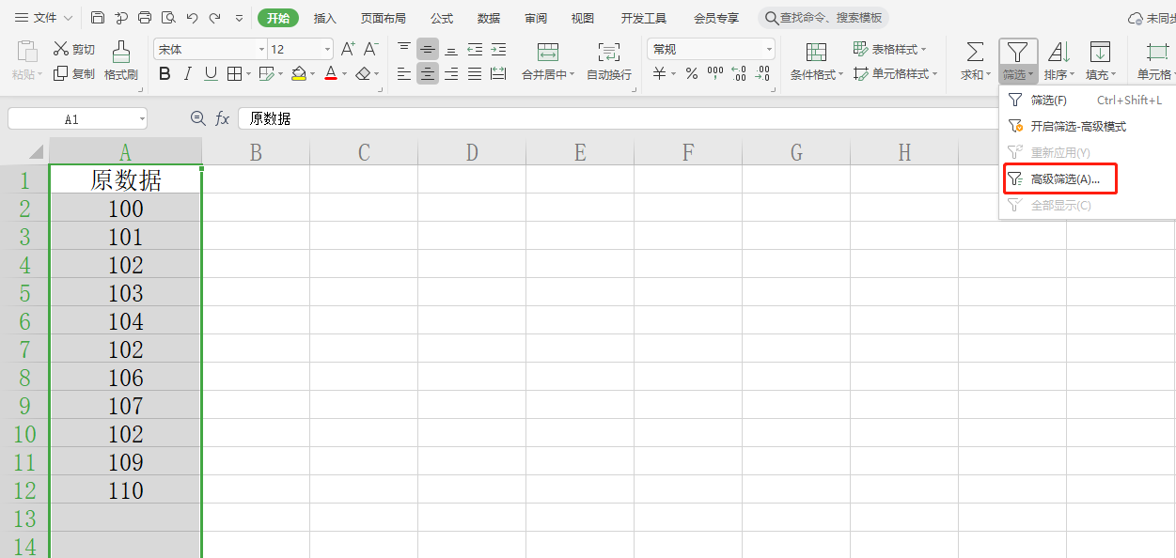Switch to the 插入 (Insert) ribbon tab
Screen dimensions: 1176x558
tap(324, 18)
